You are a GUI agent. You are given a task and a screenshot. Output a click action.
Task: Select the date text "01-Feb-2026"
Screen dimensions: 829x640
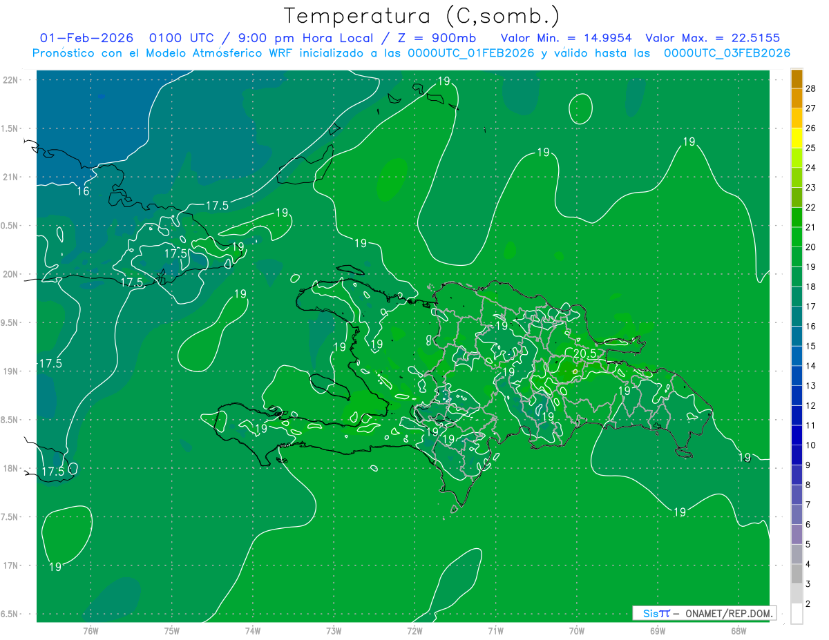86,38
